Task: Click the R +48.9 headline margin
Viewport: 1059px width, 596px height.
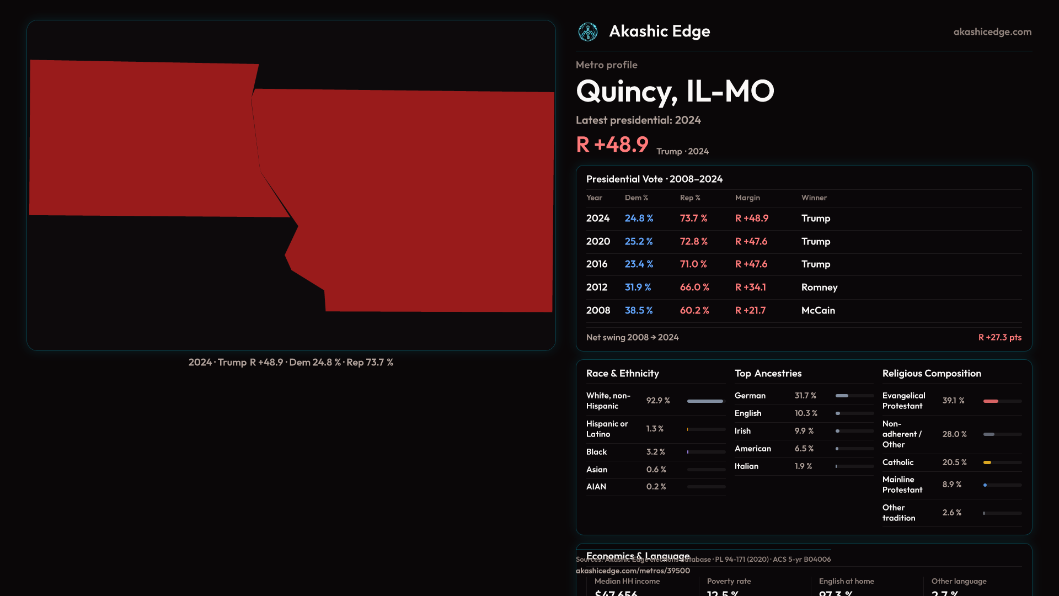Action: [x=612, y=145]
